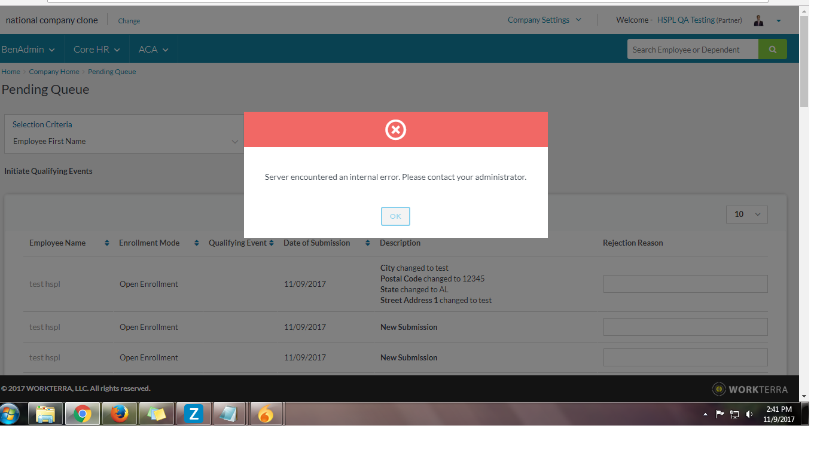Click the red error X icon

(x=395, y=129)
